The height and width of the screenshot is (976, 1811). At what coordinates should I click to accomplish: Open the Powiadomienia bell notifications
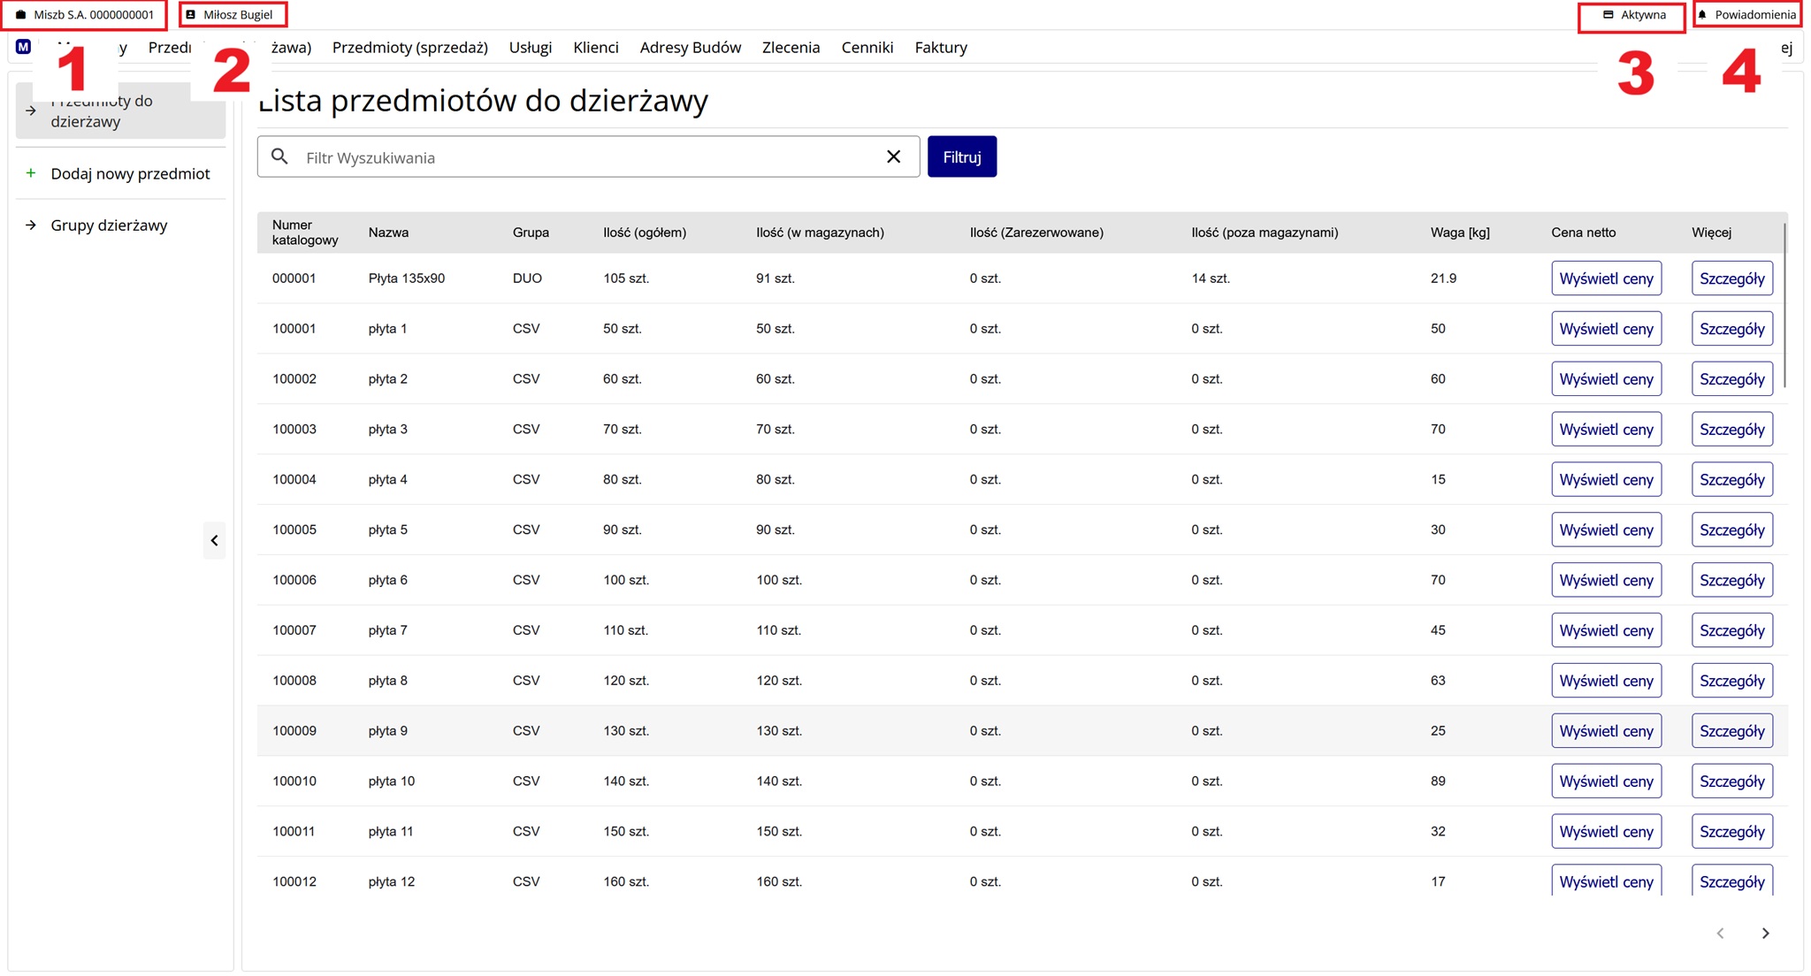coord(1746,15)
